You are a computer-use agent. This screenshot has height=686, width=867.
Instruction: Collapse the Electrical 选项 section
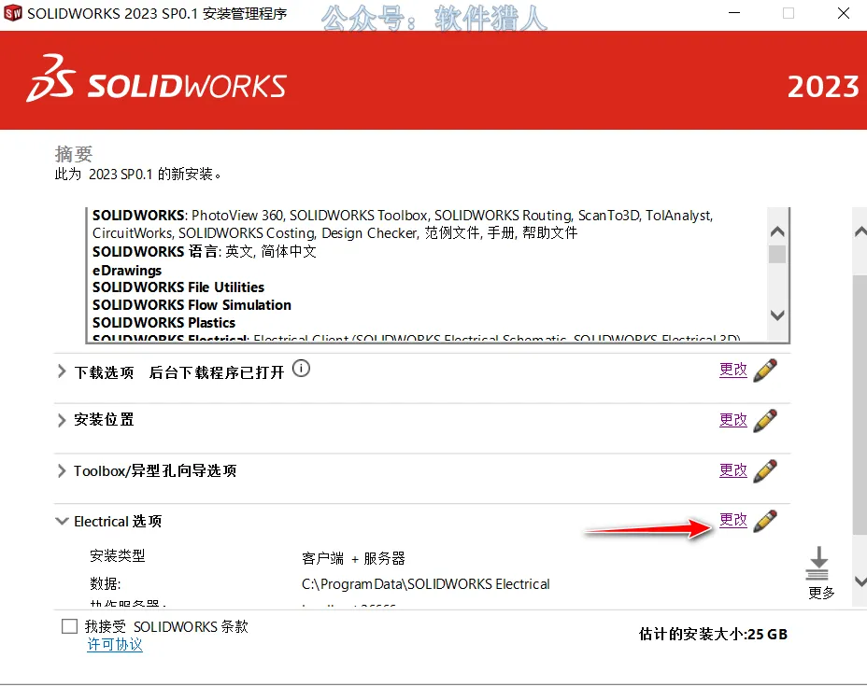pos(62,521)
